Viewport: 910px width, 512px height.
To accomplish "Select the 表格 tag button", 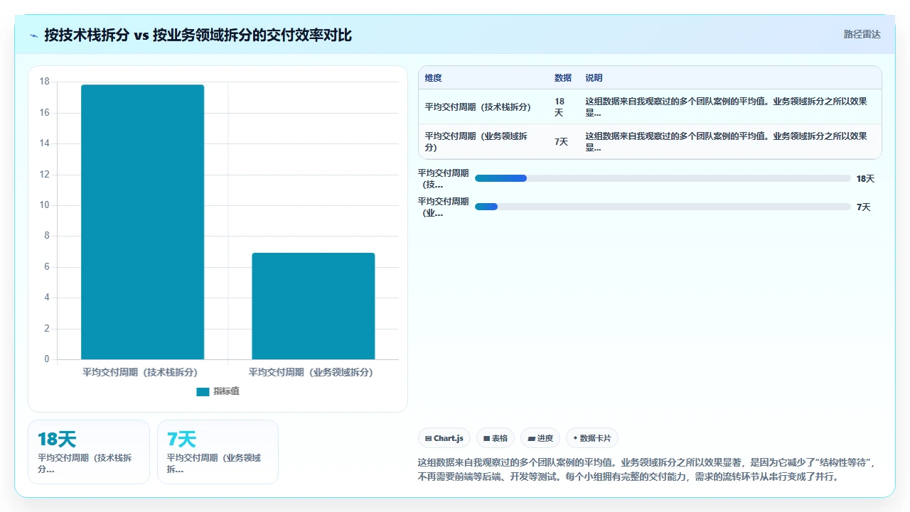I will click(x=496, y=438).
